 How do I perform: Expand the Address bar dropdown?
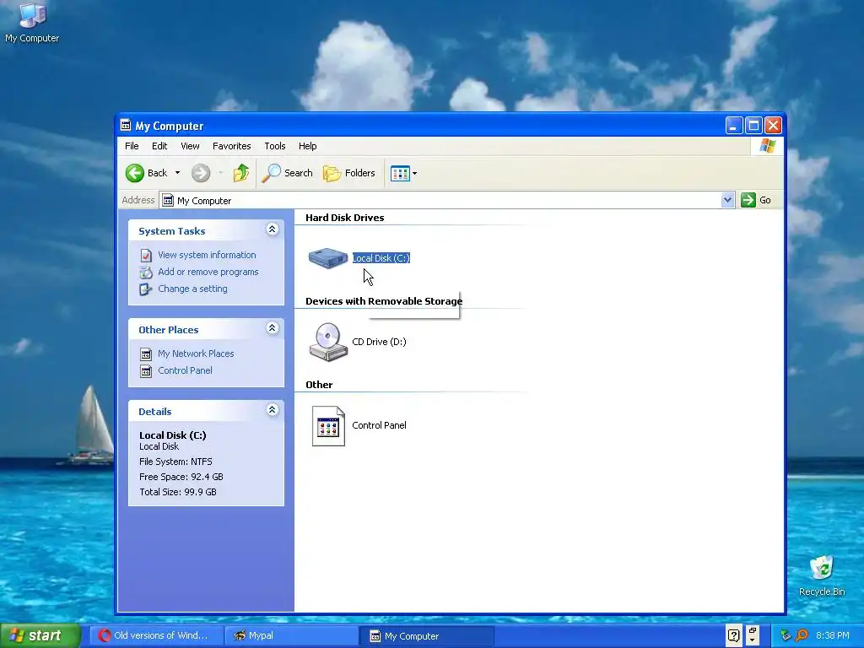[x=727, y=200]
